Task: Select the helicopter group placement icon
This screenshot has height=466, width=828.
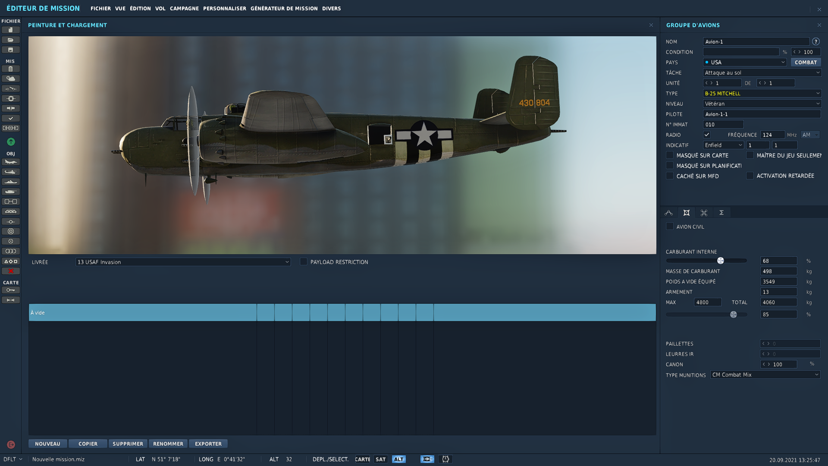Action: [x=11, y=172]
